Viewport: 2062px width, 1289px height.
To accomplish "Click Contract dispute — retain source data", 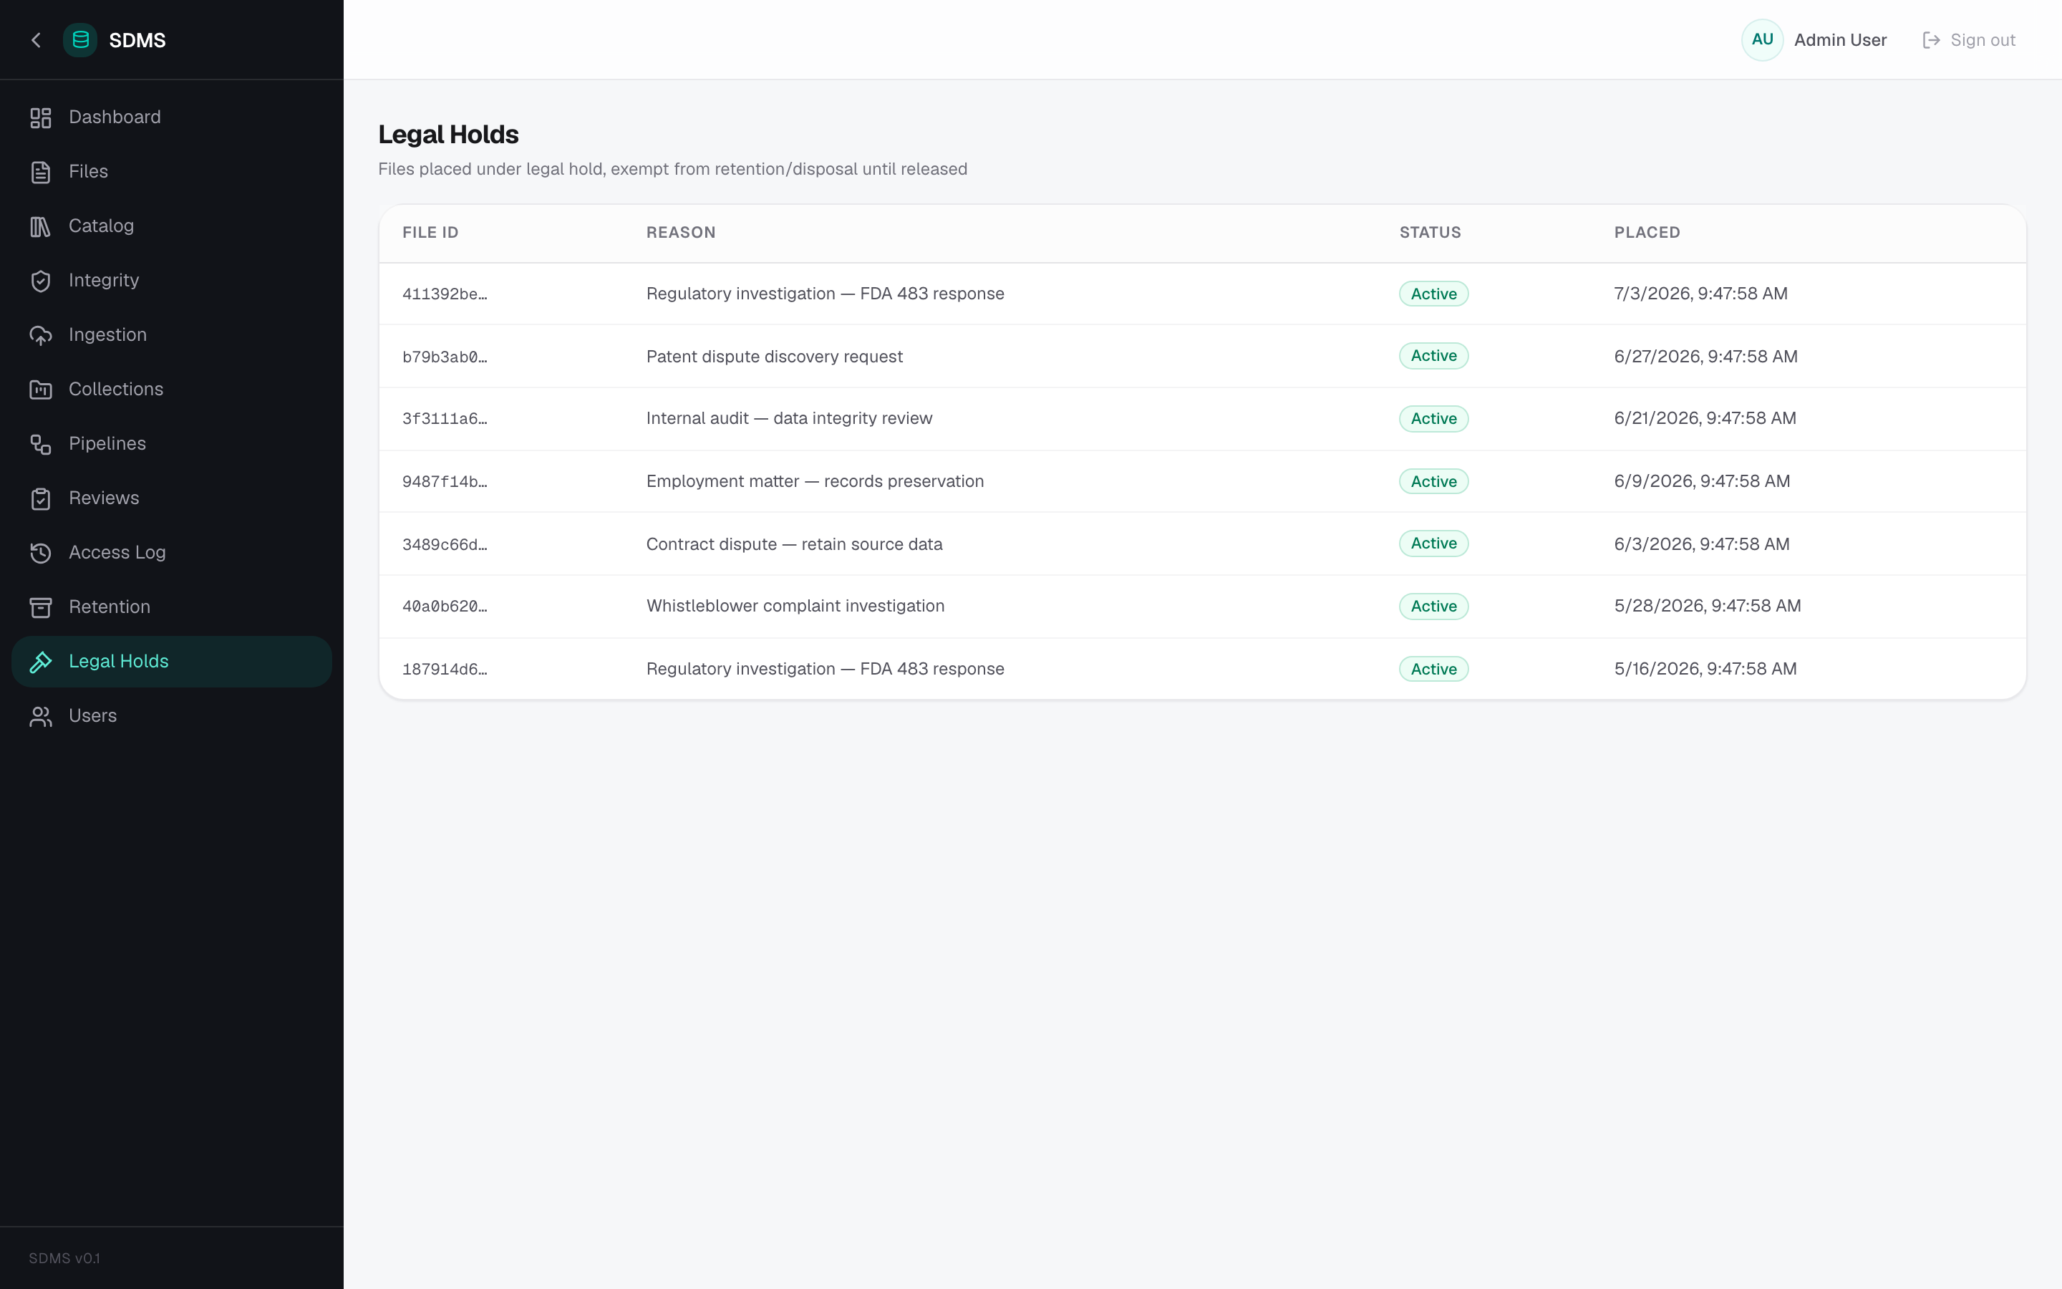I will click(x=794, y=544).
